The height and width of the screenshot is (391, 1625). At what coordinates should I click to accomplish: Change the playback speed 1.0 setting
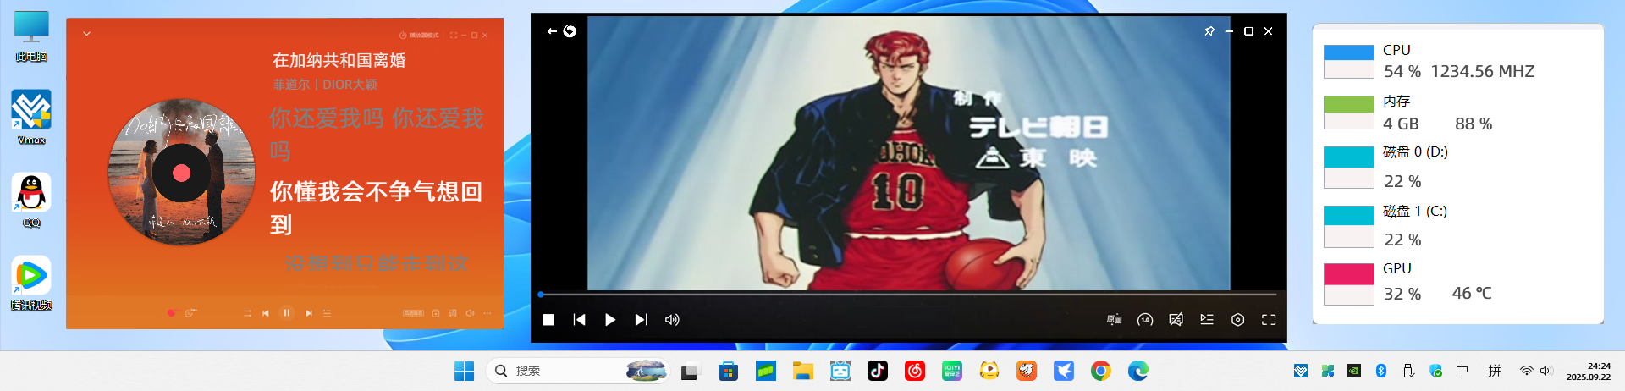point(1145,320)
